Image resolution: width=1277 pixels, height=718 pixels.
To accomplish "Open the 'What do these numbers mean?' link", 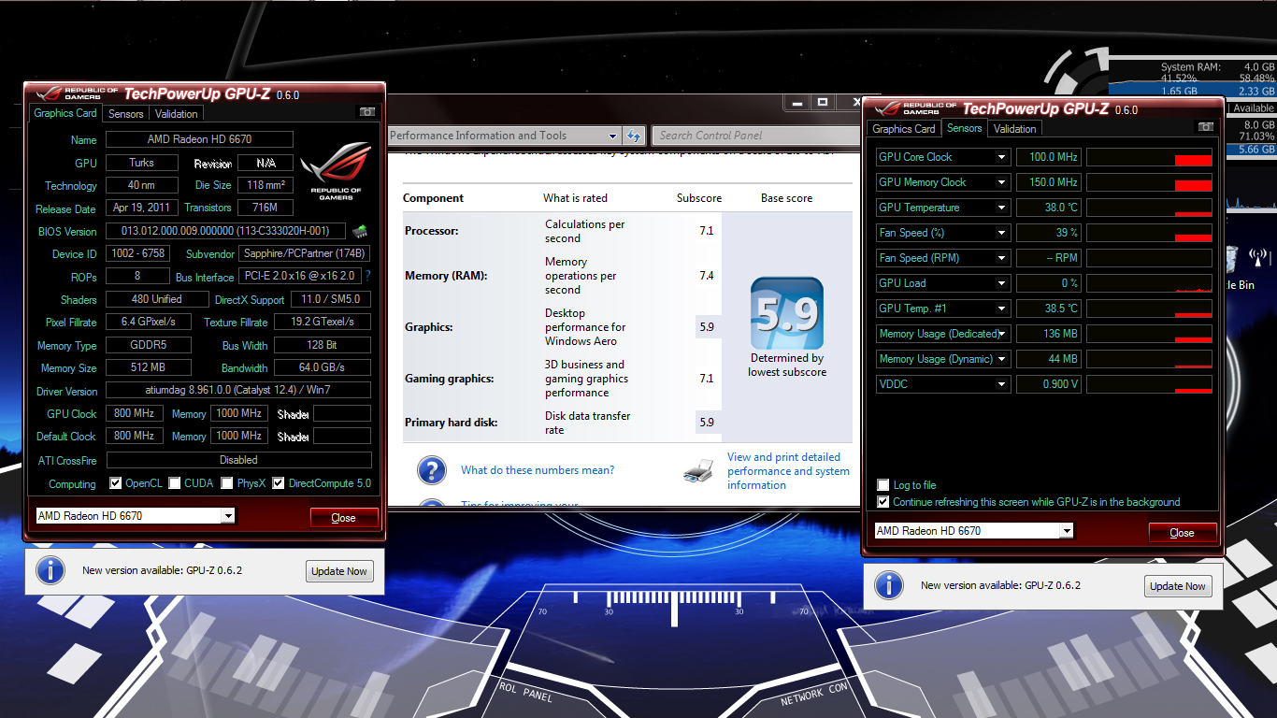I will pyautogui.click(x=538, y=470).
